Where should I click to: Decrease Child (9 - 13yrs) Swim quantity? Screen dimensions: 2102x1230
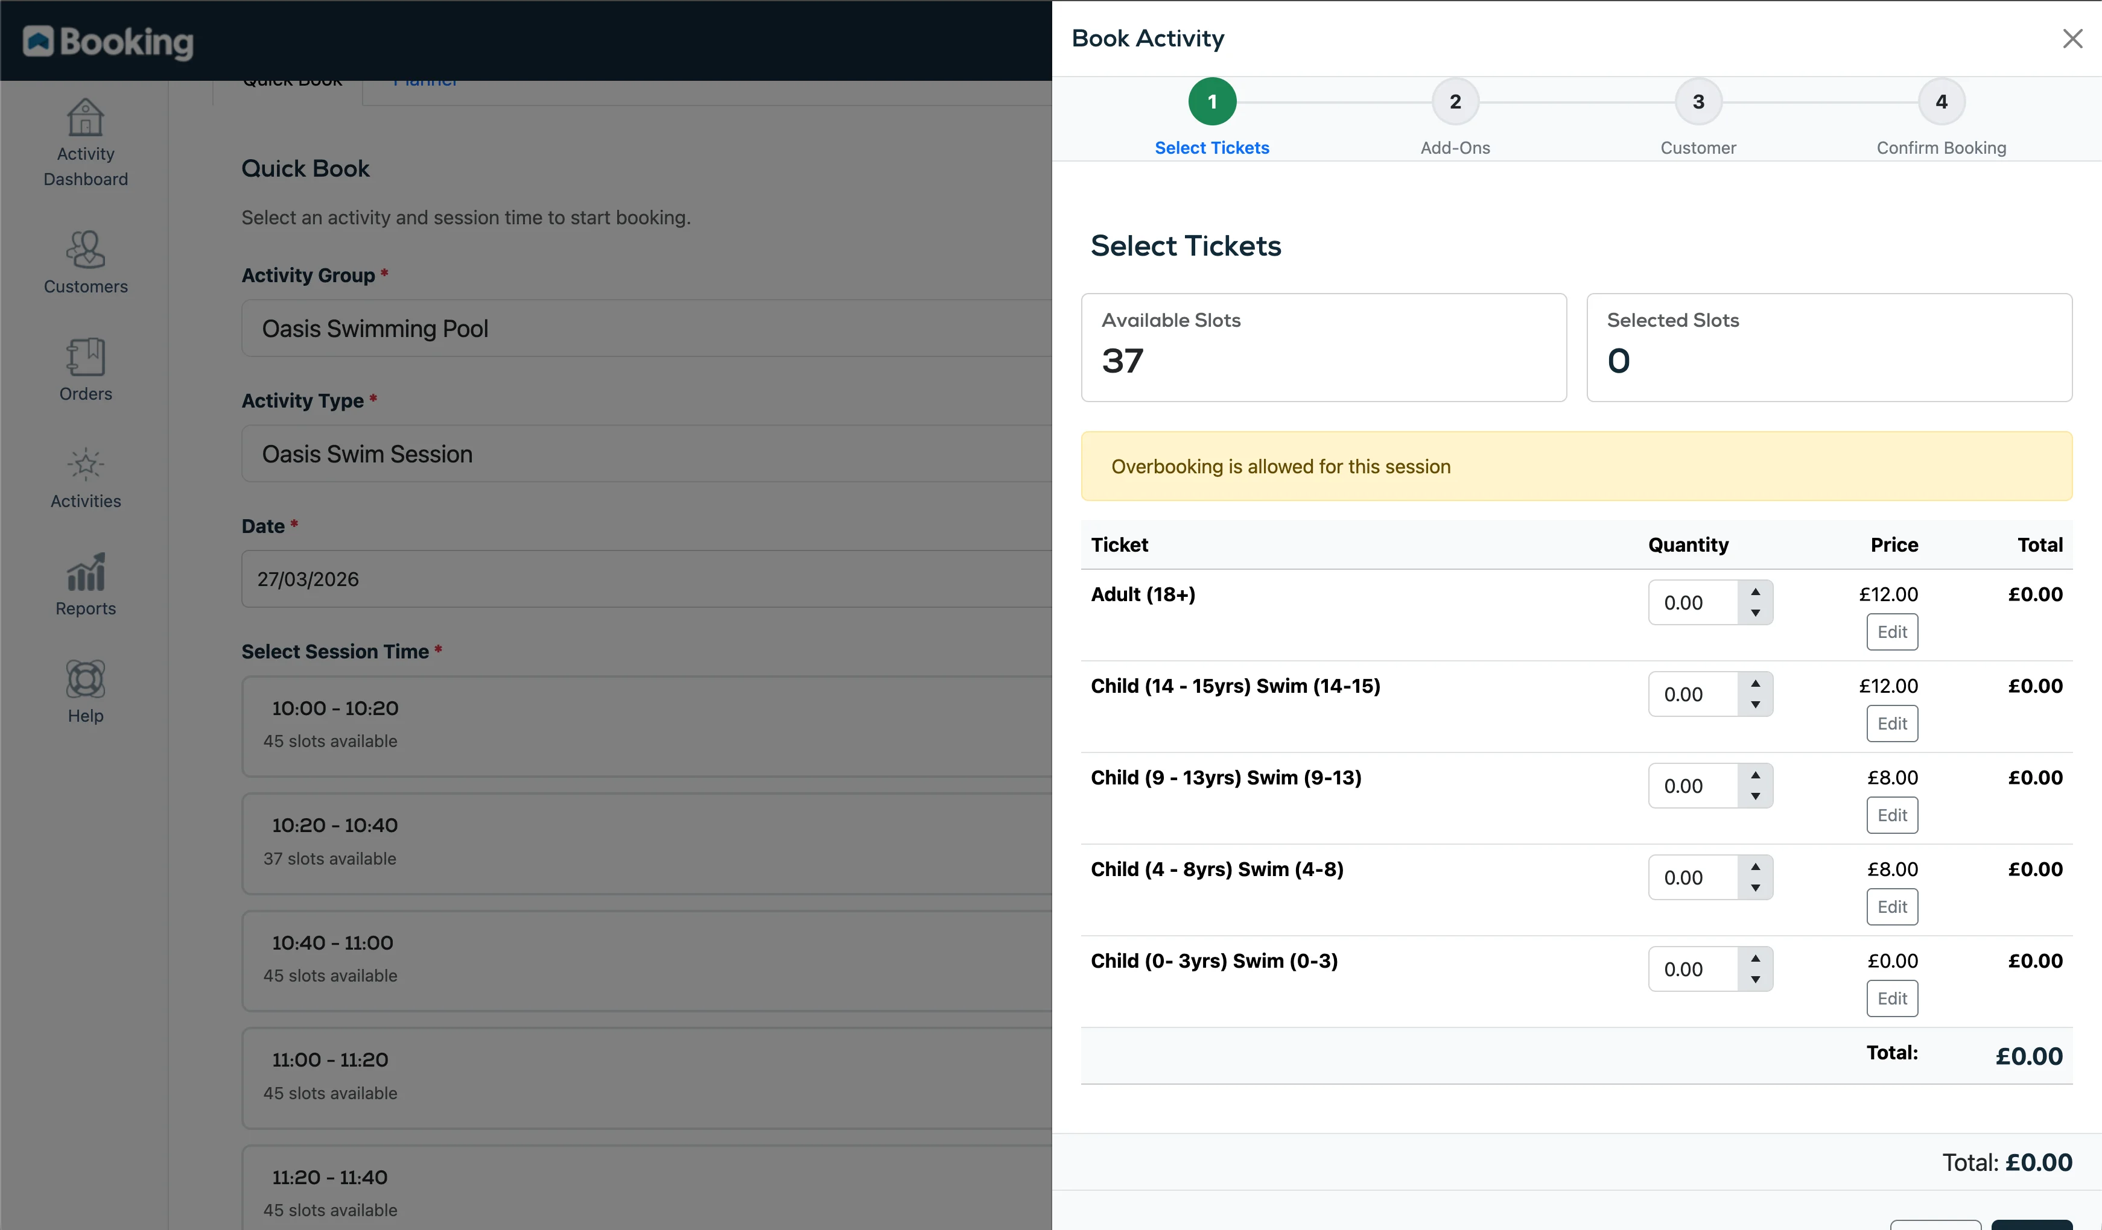tap(1755, 796)
